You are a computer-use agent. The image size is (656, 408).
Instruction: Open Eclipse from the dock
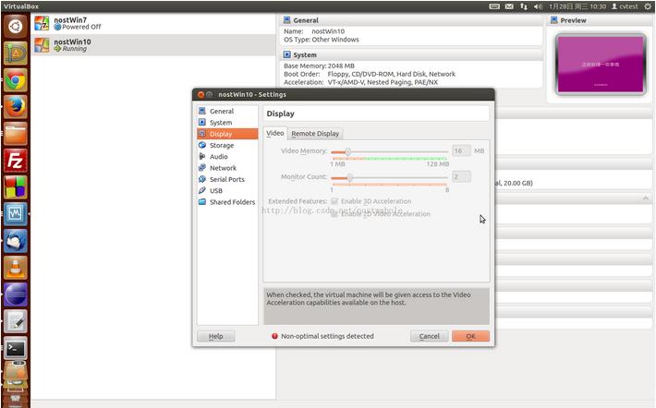coord(15,294)
